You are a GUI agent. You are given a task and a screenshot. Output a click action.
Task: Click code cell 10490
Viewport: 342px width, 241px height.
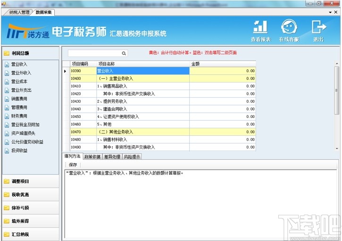(83, 147)
